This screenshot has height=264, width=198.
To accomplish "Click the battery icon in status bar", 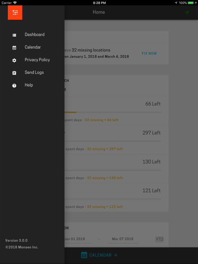I will point(191,3).
